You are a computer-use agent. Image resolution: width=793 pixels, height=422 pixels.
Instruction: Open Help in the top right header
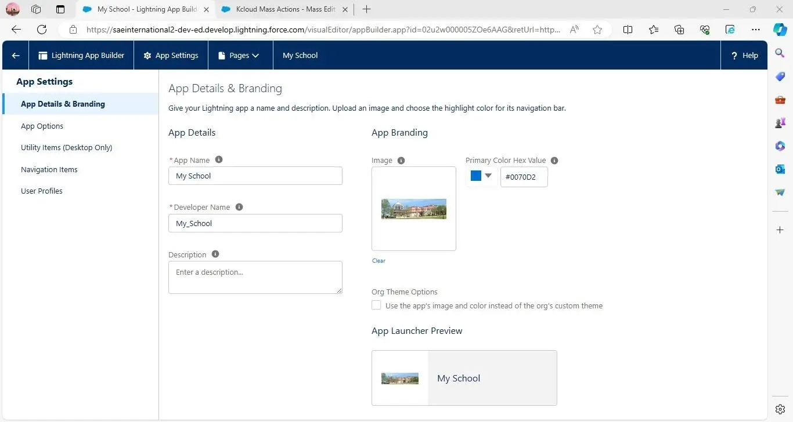tap(744, 56)
